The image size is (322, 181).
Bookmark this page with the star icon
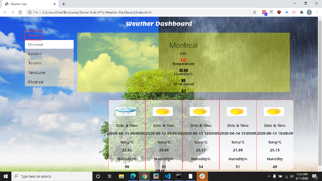click(254, 12)
